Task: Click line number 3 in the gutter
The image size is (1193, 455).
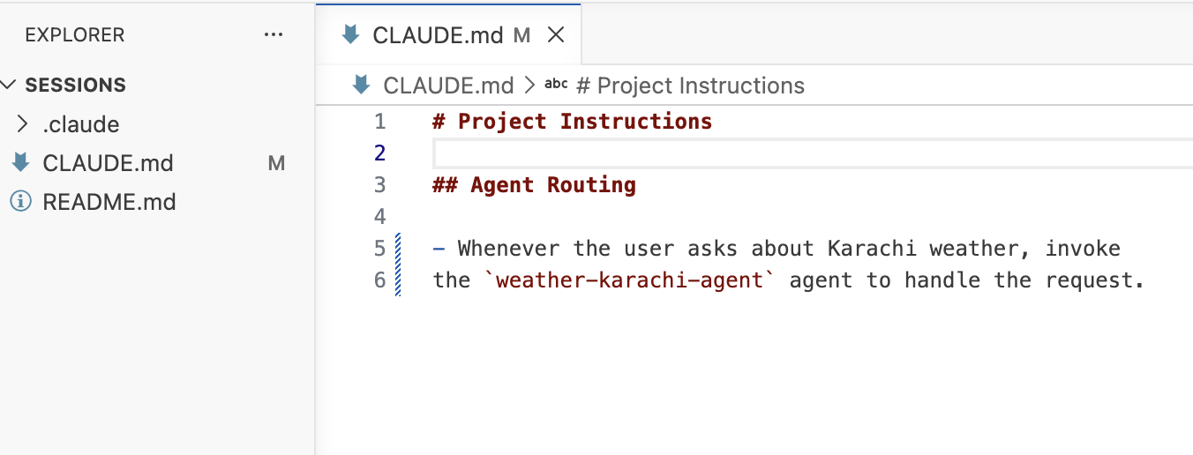Action: point(379,185)
